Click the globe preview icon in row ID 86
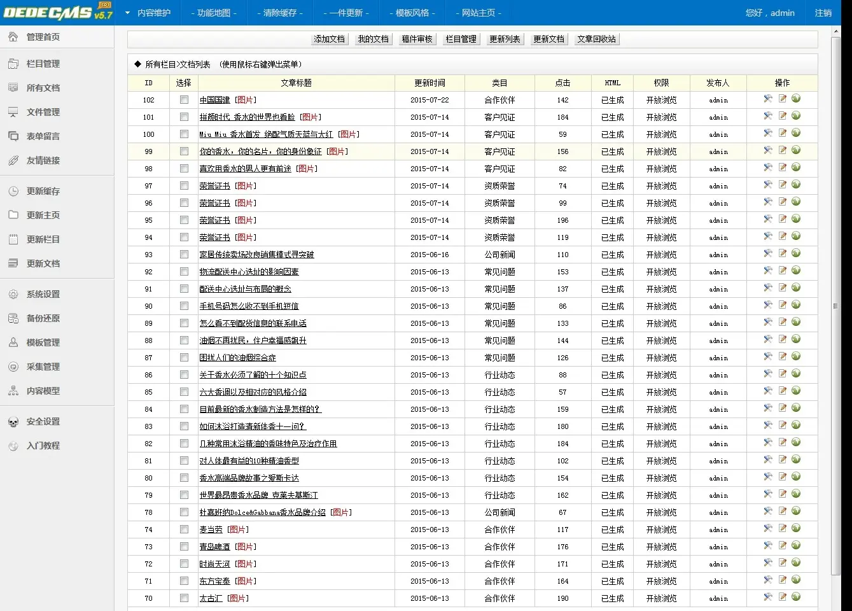The image size is (852, 611). [x=796, y=374]
